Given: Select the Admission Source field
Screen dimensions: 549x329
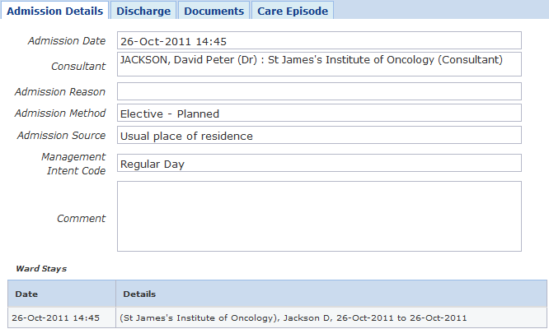Looking at the screenshot, I should click(x=319, y=136).
